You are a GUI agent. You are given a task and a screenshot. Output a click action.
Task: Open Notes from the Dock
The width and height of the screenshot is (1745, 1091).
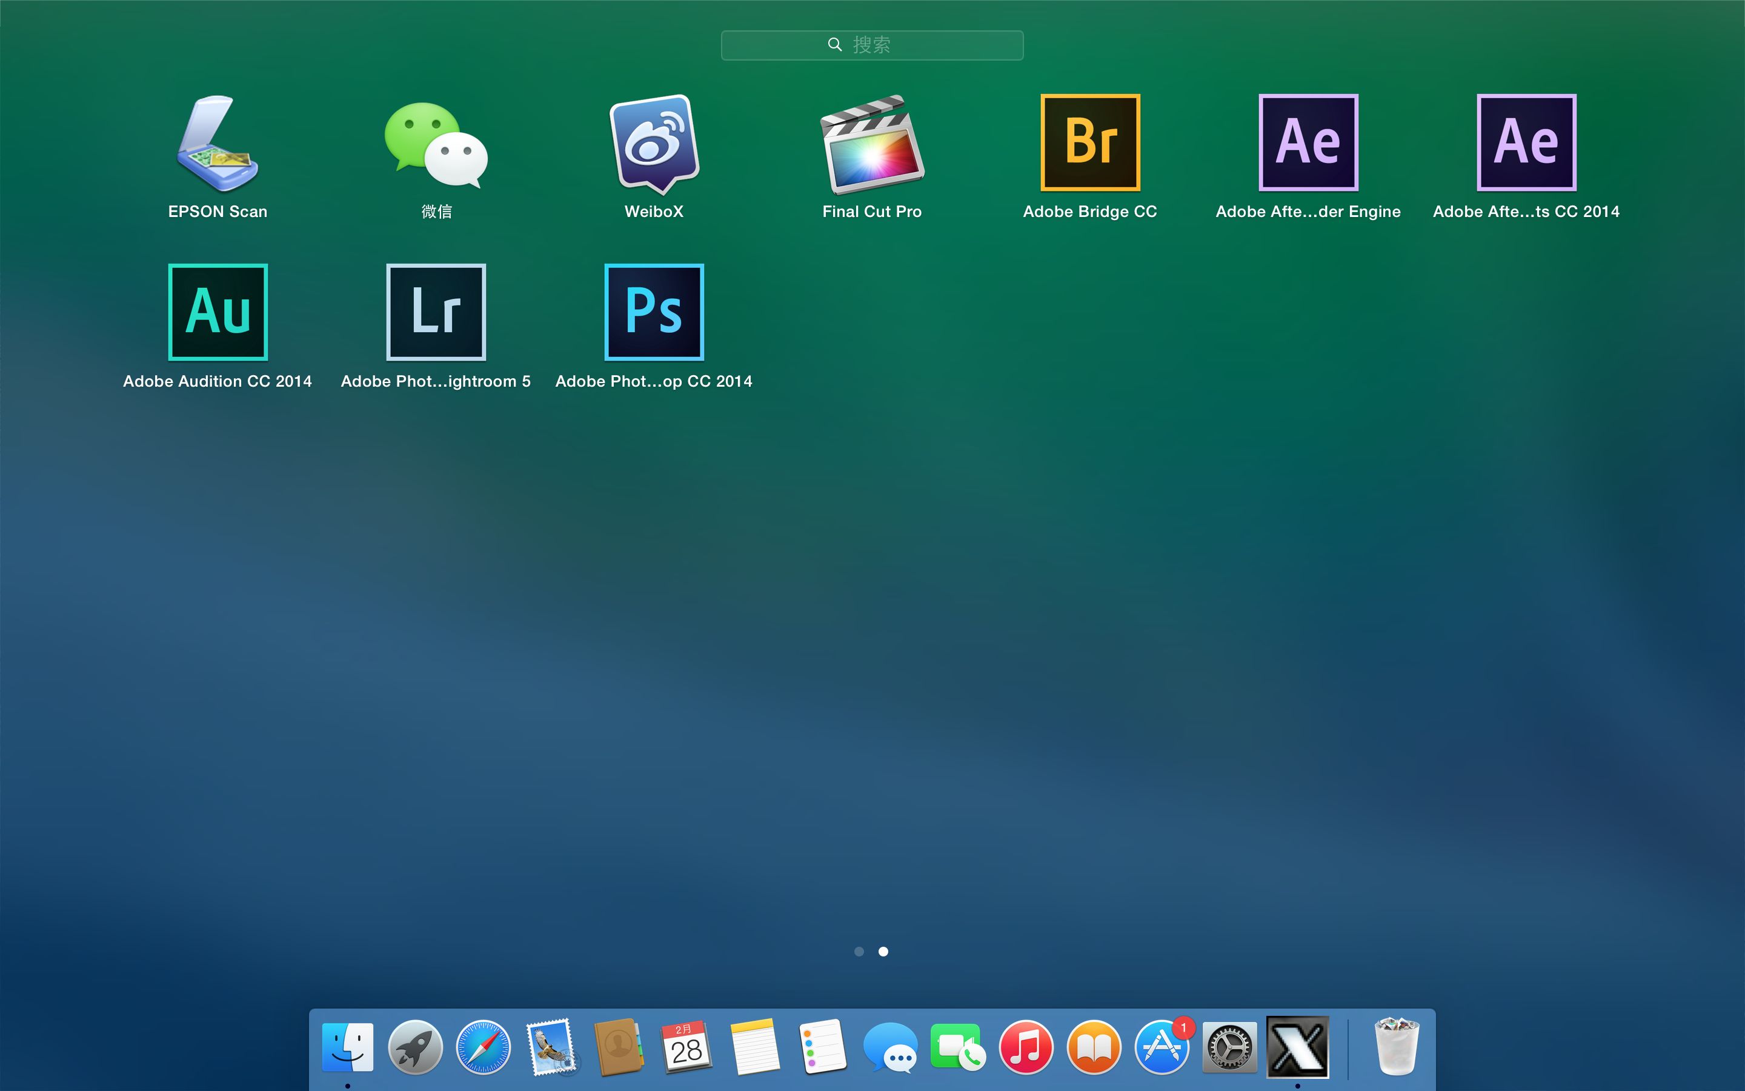(x=755, y=1048)
